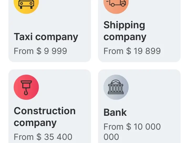Screen dimensions: 189x143
Task: Click the word 'Construction' in the card title
Action: click(45, 111)
